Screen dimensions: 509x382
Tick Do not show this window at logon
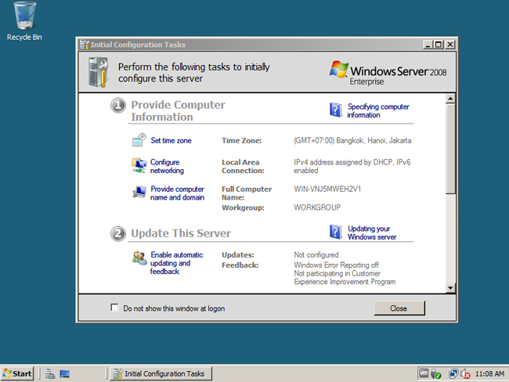(x=114, y=308)
